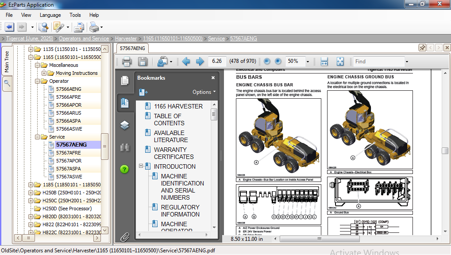The height and width of the screenshot is (255, 451).
Task: Save the PDF with the floppy disk icon
Action: tap(143, 61)
